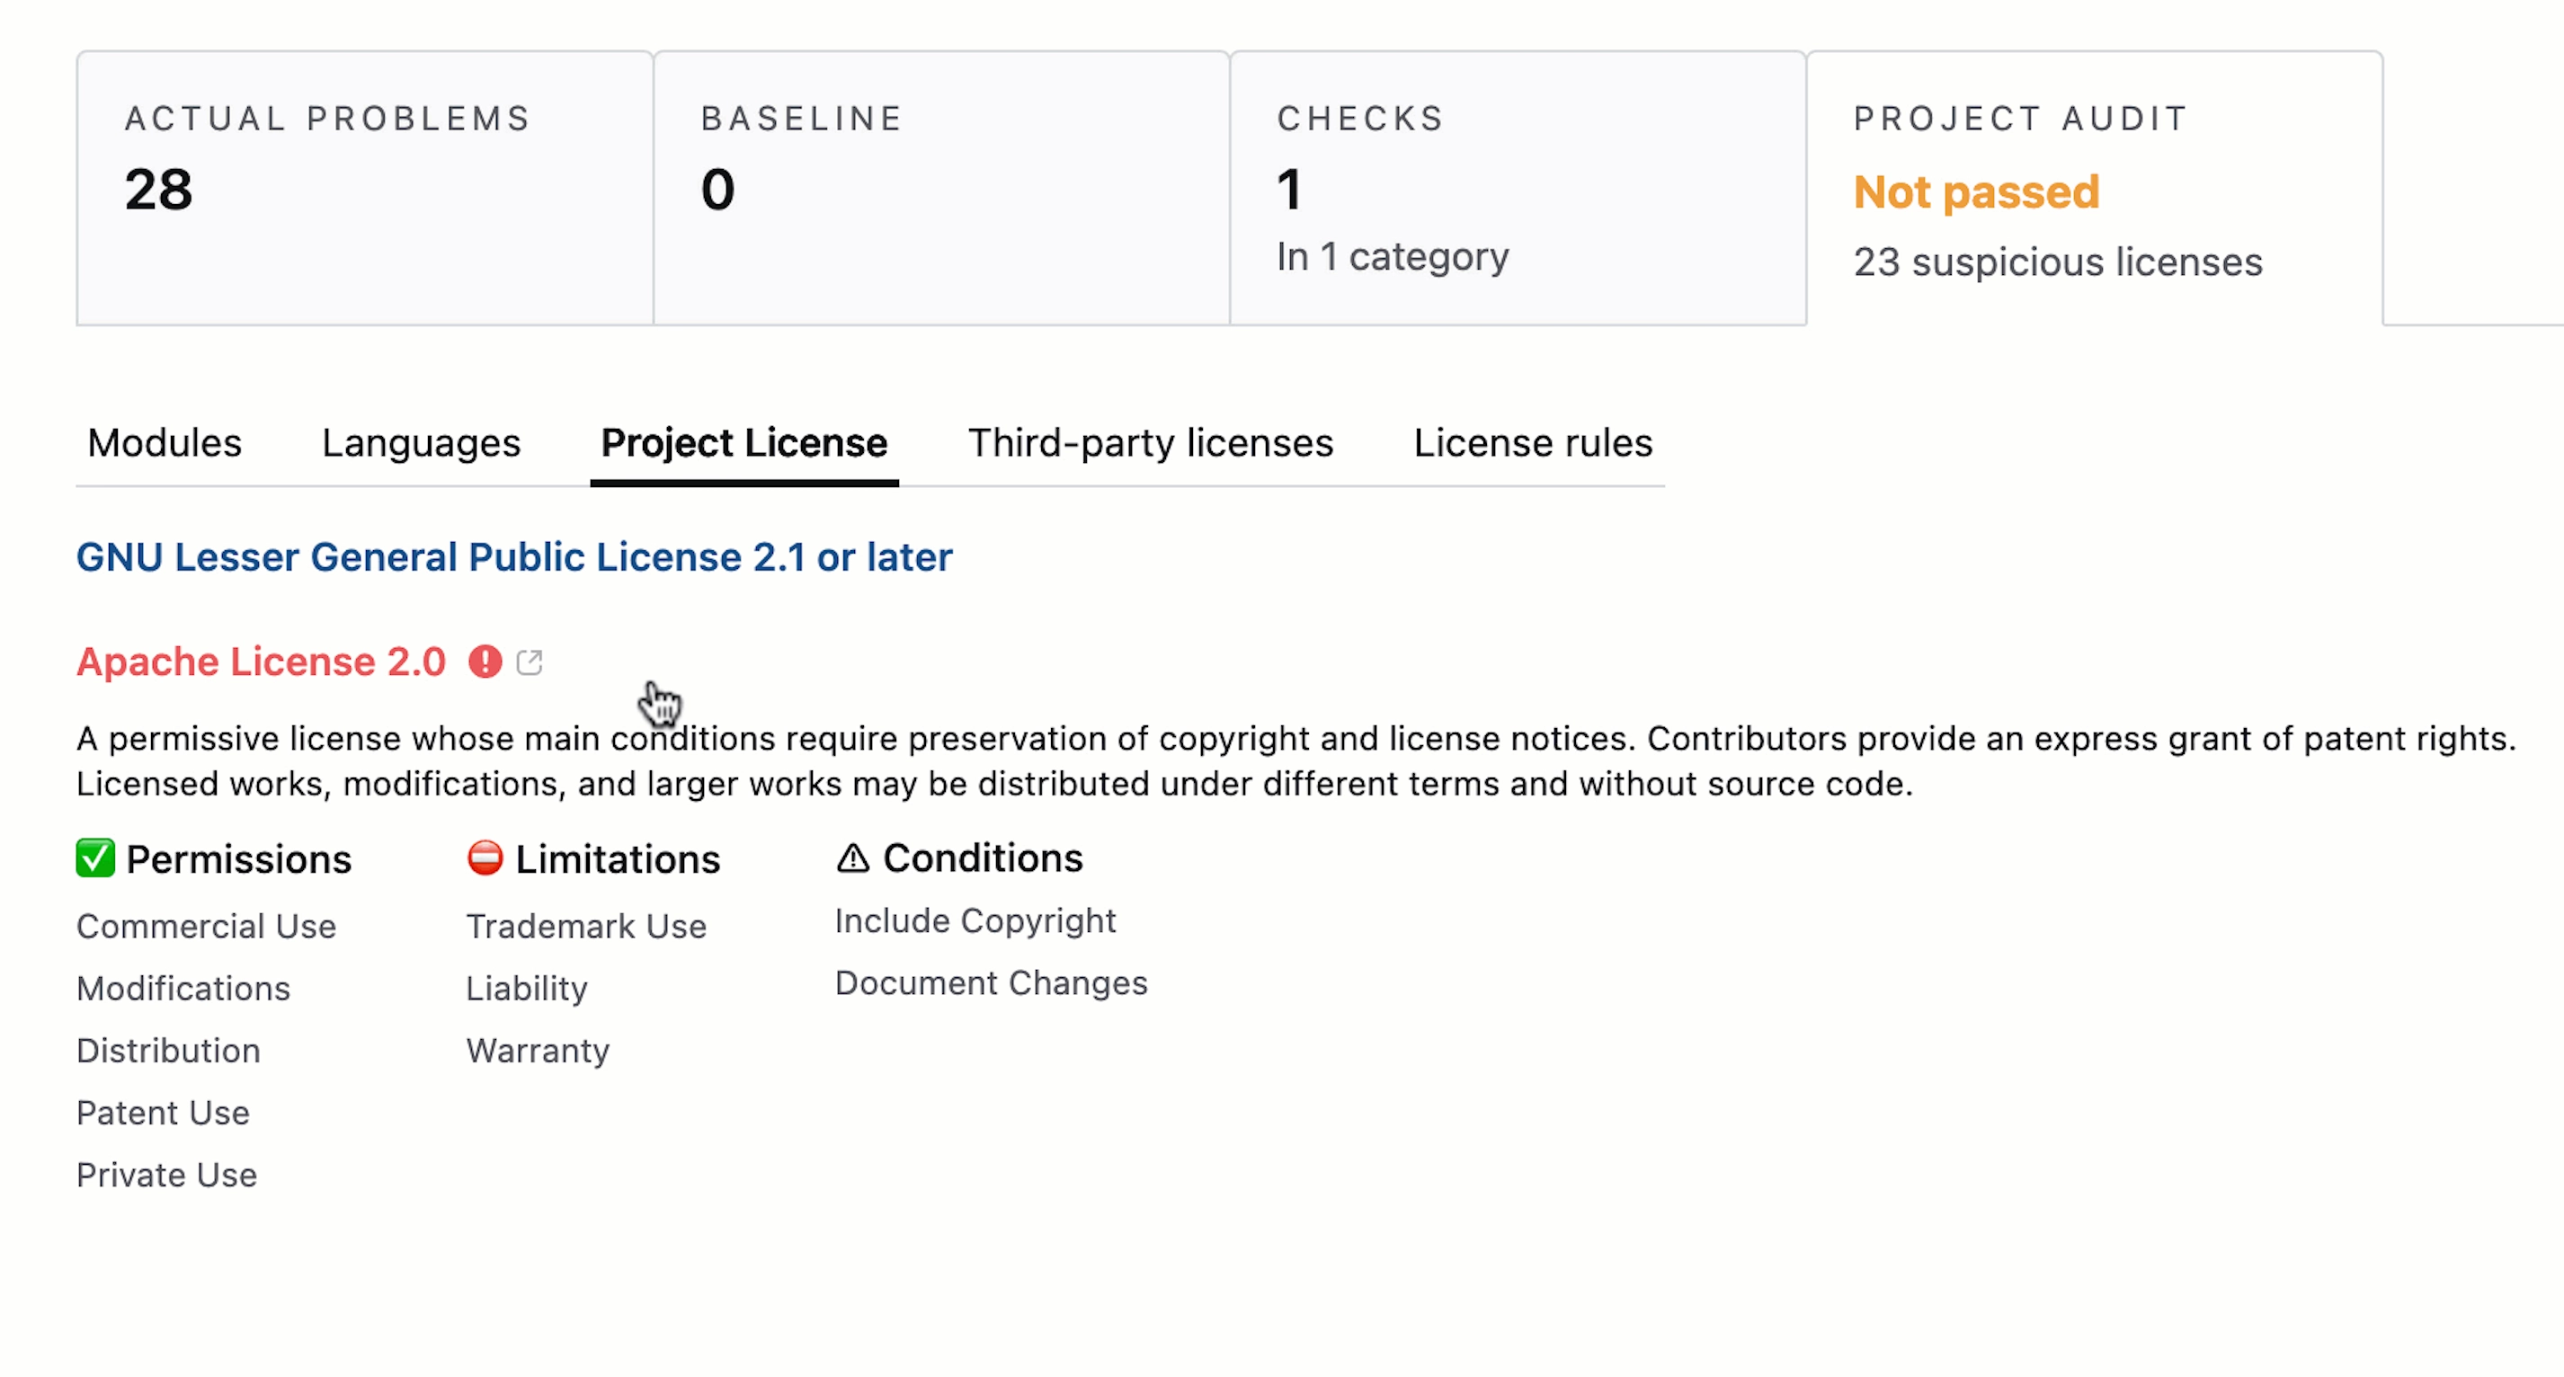Image resolution: width=2564 pixels, height=1377 pixels.
Task: Toggle Include Copyright condition
Action: click(x=975, y=920)
